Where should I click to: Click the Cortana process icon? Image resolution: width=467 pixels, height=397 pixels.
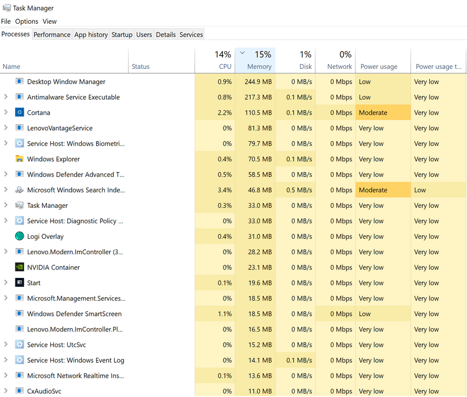tap(19, 112)
